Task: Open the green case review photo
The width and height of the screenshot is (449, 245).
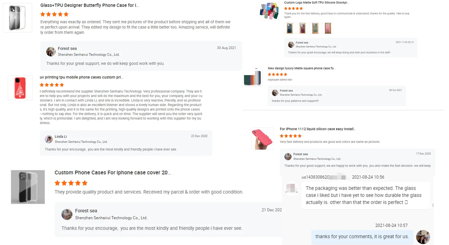Action: coord(315,28)
